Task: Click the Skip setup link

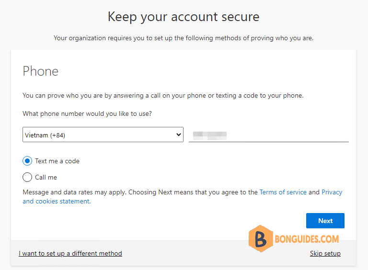Action: [x=325, y=253]
